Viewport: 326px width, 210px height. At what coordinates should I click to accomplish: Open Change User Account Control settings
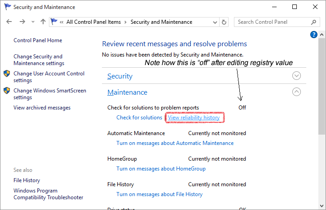pos(49,77)
